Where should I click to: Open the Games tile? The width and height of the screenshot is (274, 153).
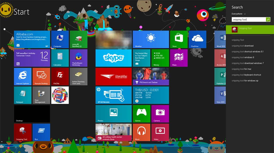[x=142, y=114]
